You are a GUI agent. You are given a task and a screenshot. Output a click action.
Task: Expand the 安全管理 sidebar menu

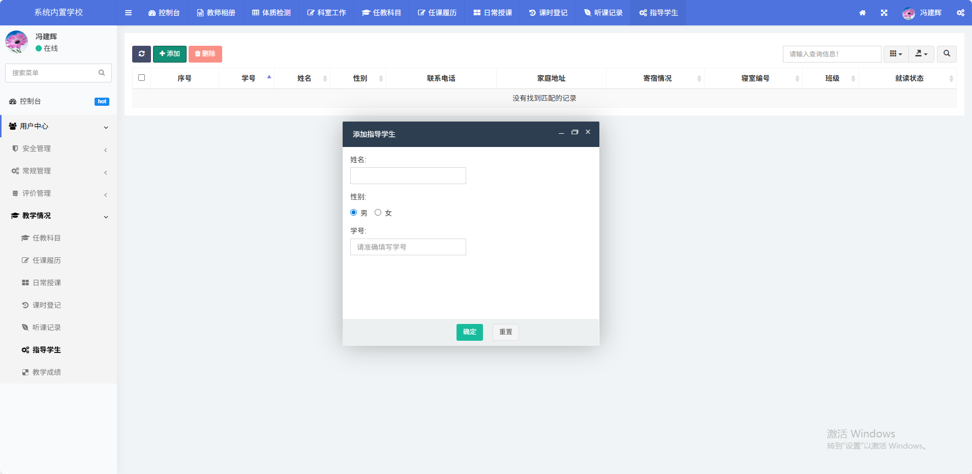37,149
